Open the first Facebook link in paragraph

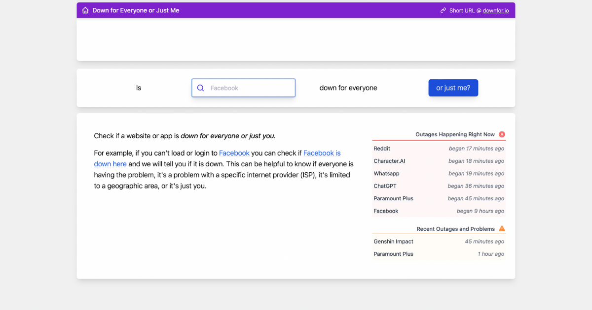(x=234, y=153)
